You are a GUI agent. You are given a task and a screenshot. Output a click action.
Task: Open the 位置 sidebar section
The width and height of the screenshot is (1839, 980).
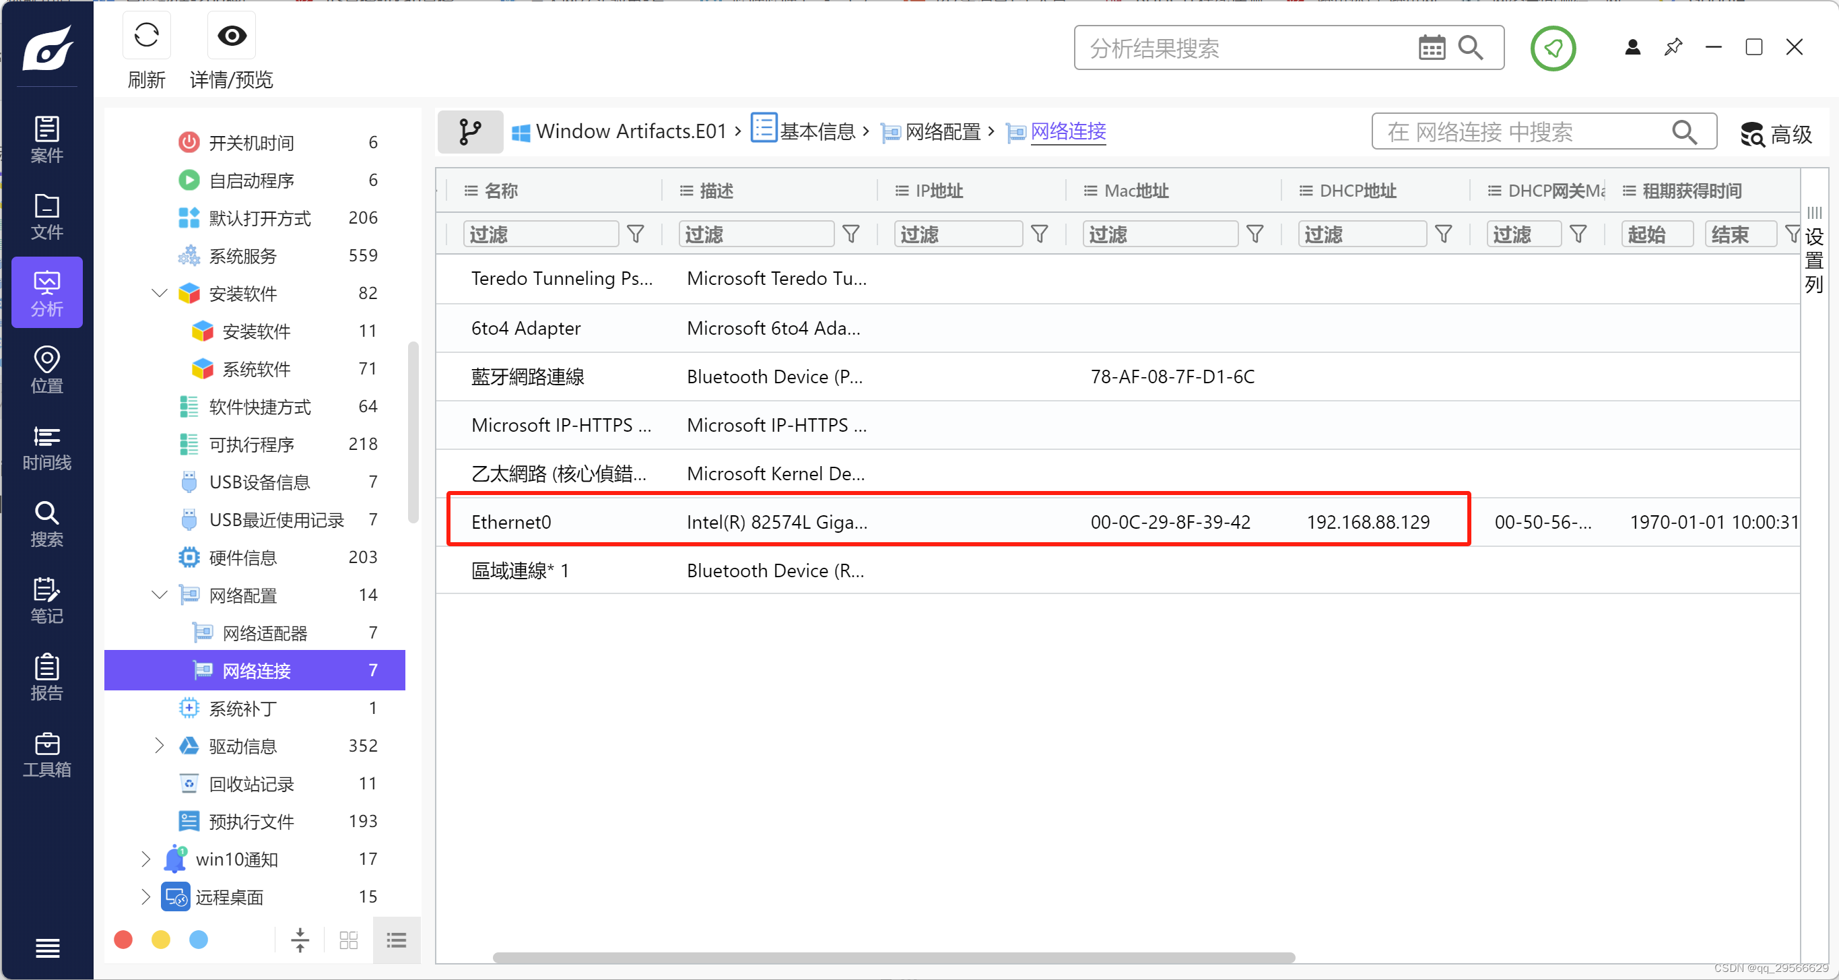tap(47, 370)
